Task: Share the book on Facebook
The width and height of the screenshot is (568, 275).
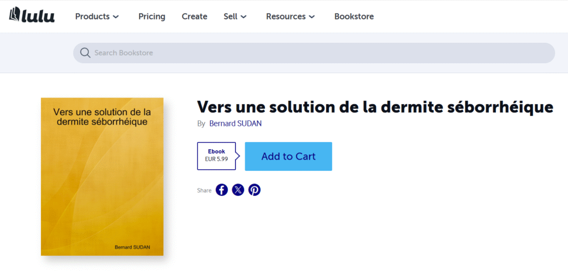Action: pos(222,190)
